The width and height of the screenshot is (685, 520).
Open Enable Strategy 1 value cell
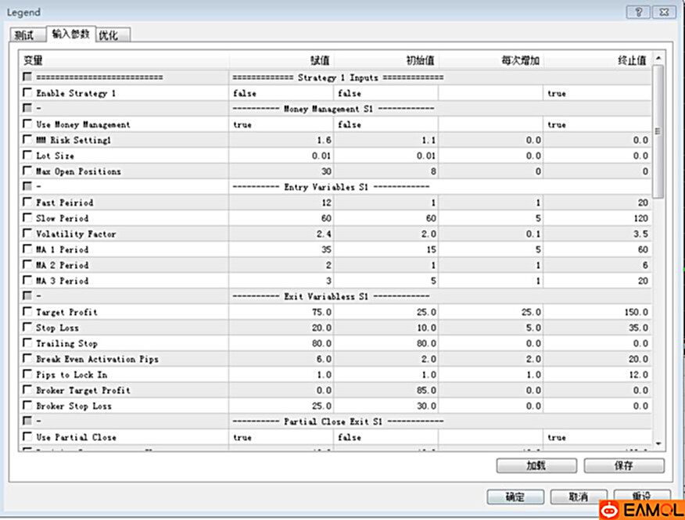[x=282, y=93]
